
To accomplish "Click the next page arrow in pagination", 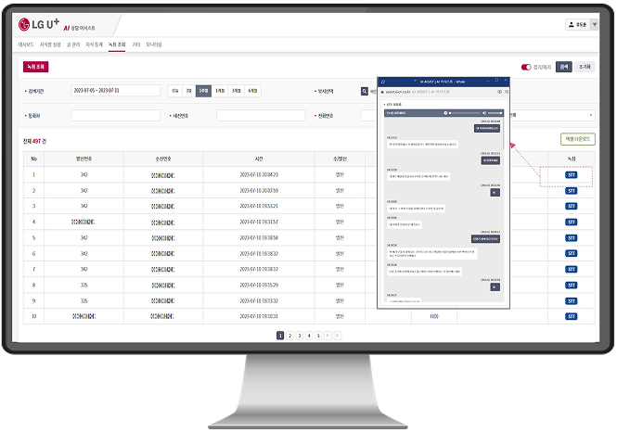I will click(x=328, y=336).
